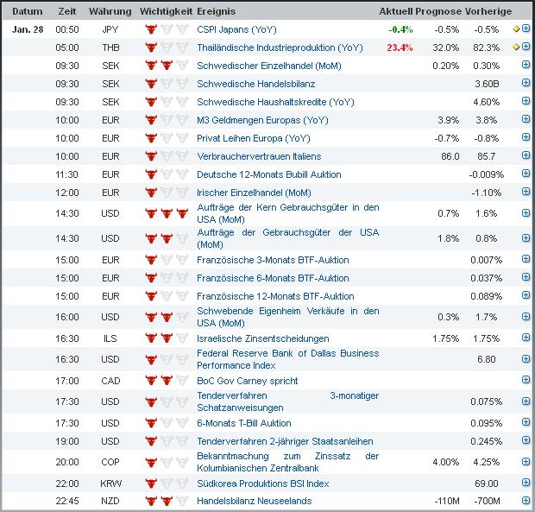Screen dimensions: 535x512
Task: Click the red bull icon for Schwedische Handelsbilanz
Action: click(151, 84)
